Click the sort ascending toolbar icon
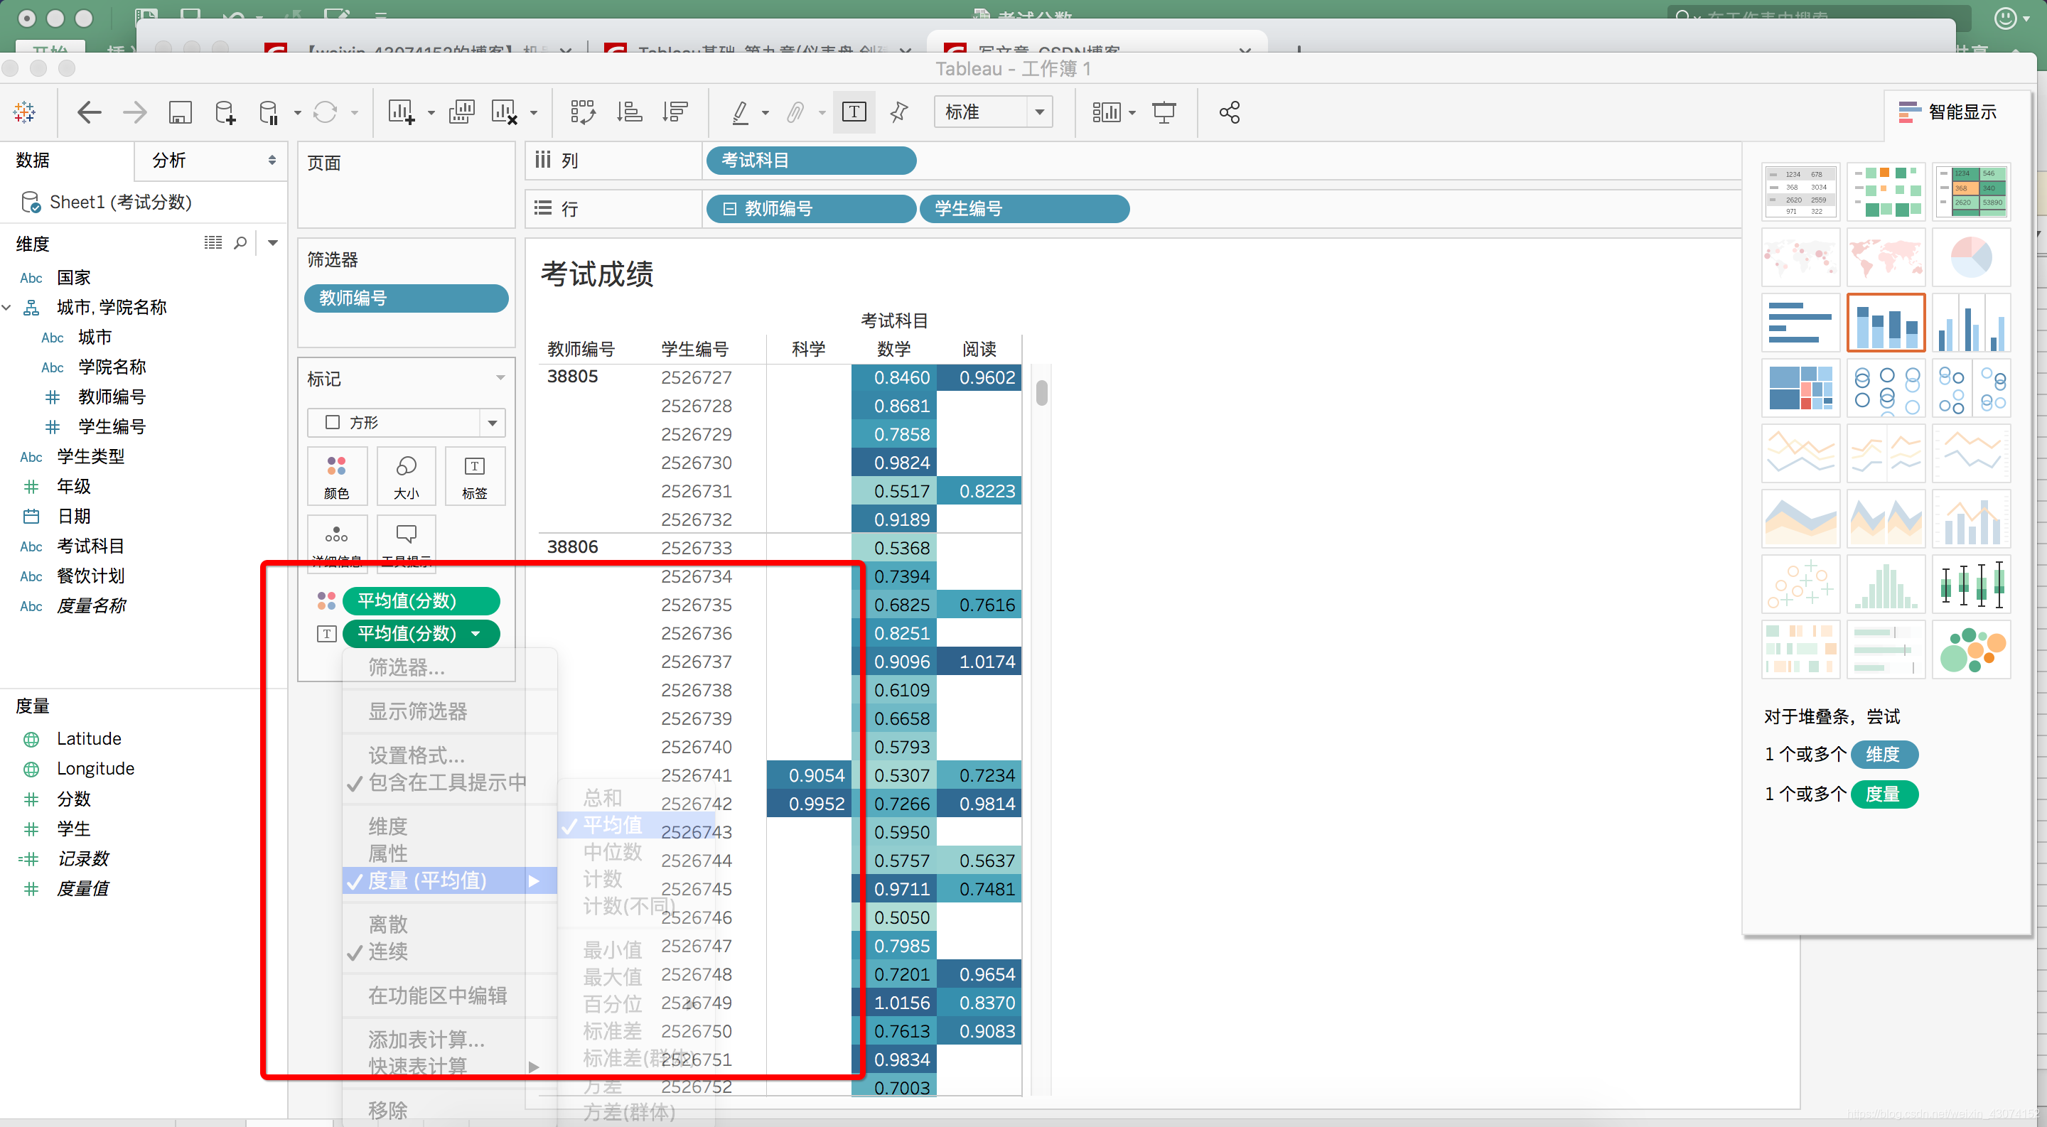This screenshot has width=2047, height=1127. tap(629, 112)
